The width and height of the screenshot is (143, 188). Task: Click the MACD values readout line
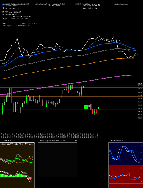click(x=16, y=19)
